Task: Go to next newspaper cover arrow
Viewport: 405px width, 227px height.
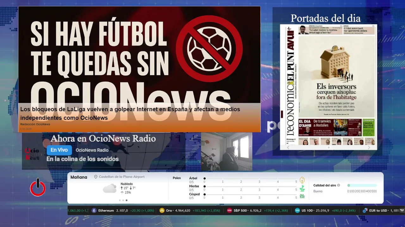Action: pyautogui.click(x=369, y=147)
